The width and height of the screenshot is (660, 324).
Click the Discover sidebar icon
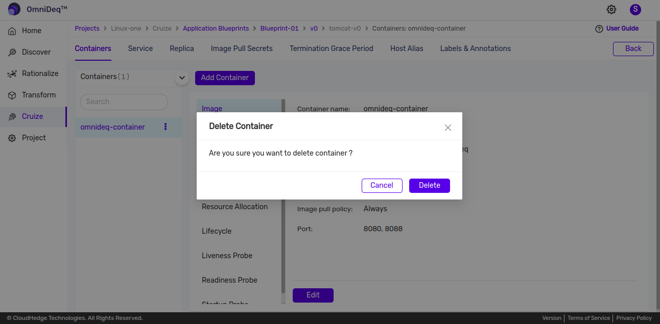point(12,53)
